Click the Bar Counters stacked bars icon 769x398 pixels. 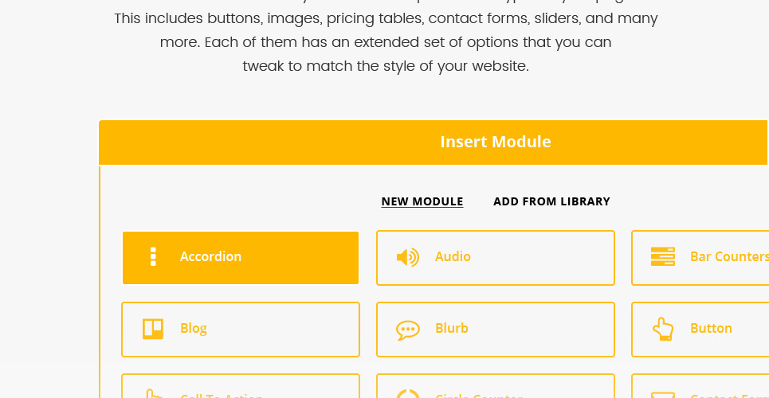(x=662, y=256)
